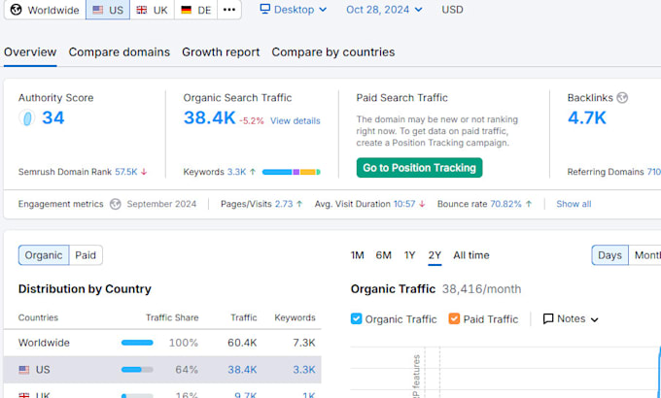Viewport: 661px width, 398px height.
Task: Click Avg. Visit Duration 10:57 value
Action: (404, 204)
